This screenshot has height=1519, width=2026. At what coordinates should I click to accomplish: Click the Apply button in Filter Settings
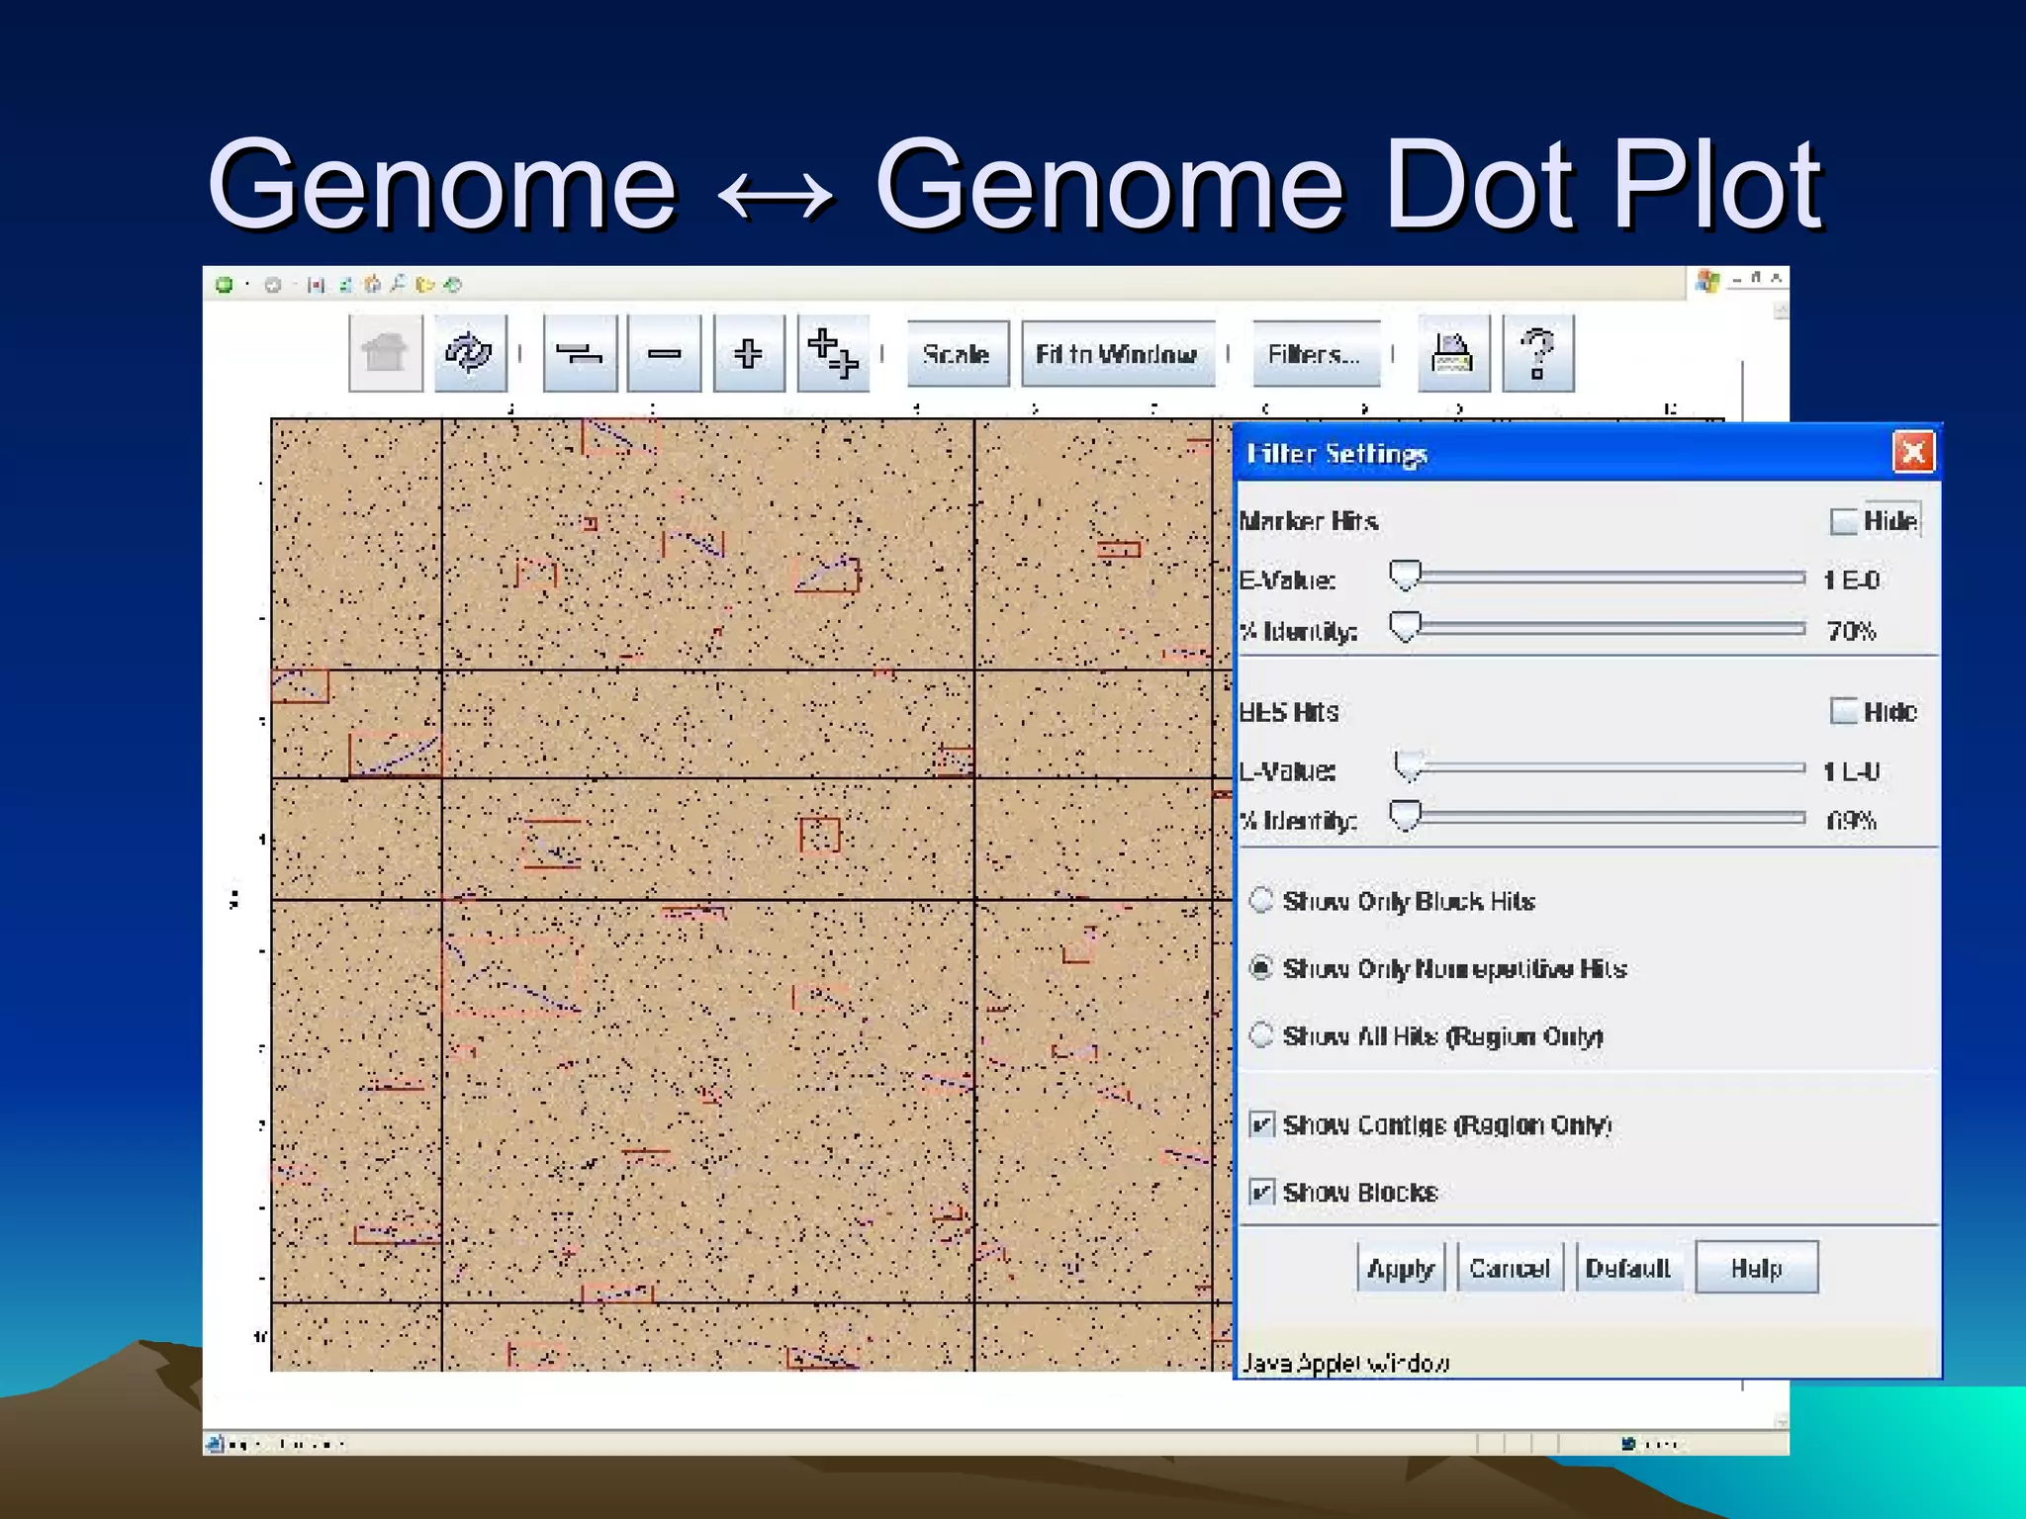(x=1401, y=1268)
